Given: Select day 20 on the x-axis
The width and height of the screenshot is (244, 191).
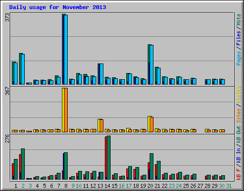Looking at the screenshot, I should [150, 186].
